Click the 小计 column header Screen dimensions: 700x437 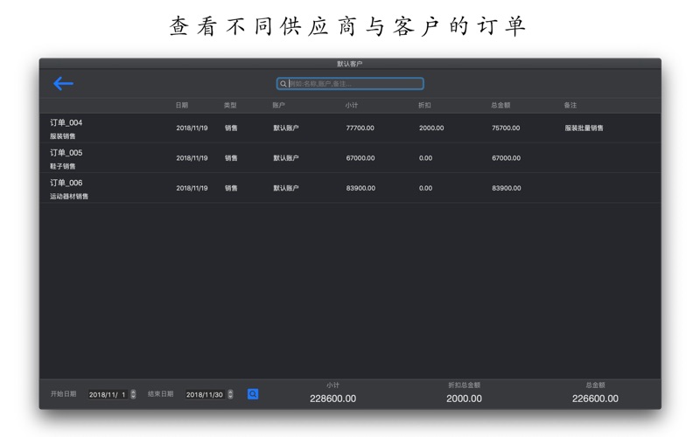[352, 106]
